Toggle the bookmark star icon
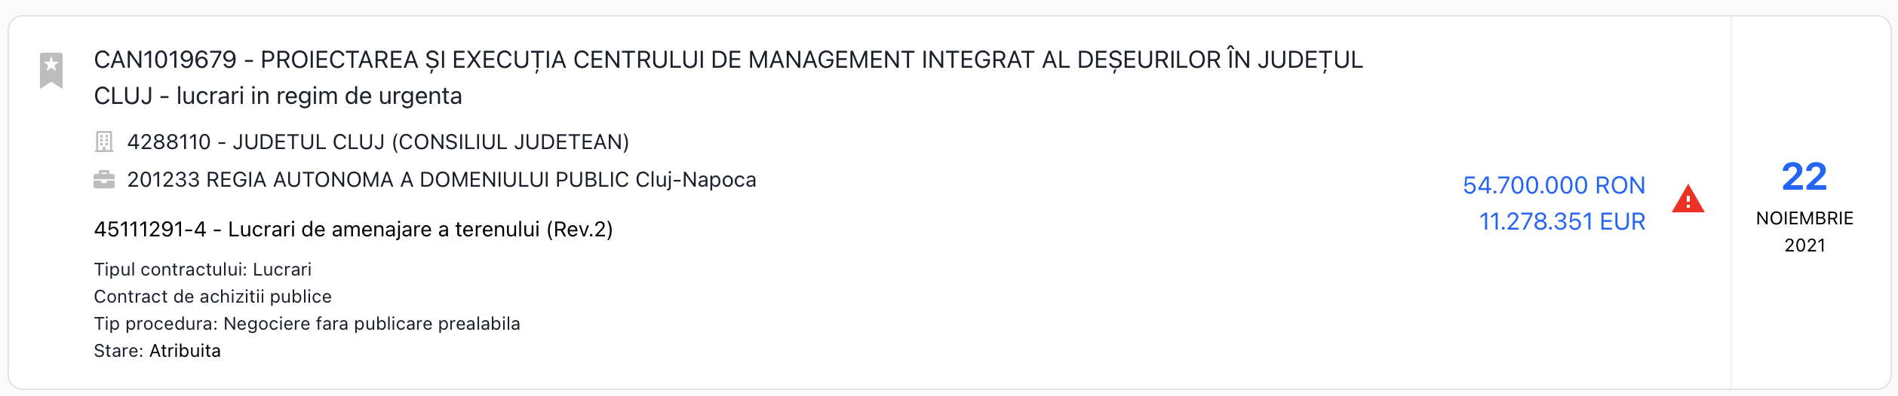This screenshot has width=1898, height=396. coord(51,69)
